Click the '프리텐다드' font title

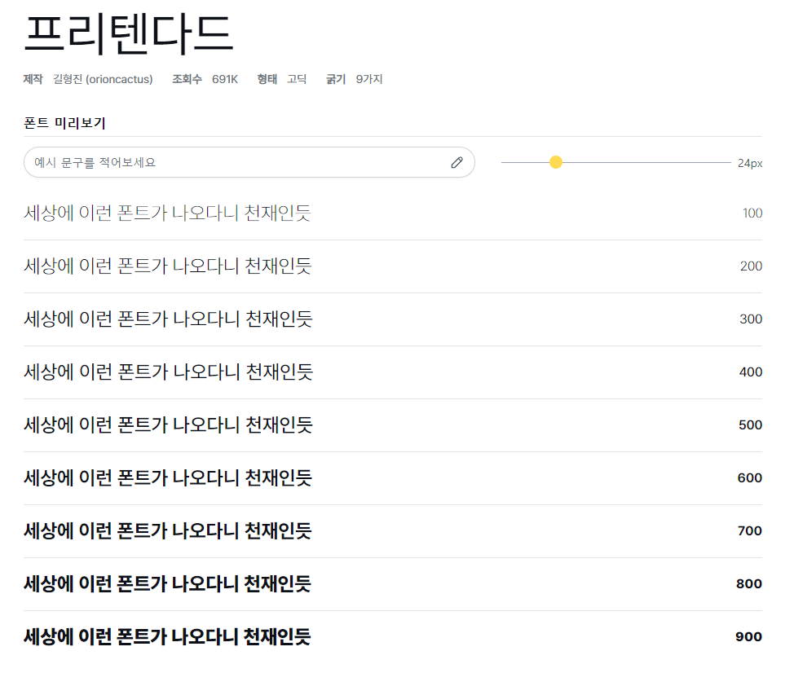coord(129,34)
